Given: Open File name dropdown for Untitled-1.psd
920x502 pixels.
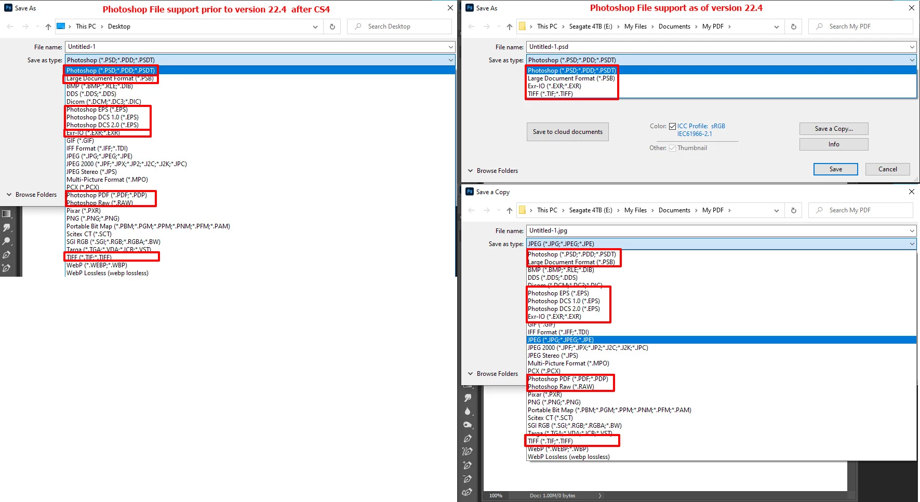Looking at the screenshot, I should pos(912,47).
